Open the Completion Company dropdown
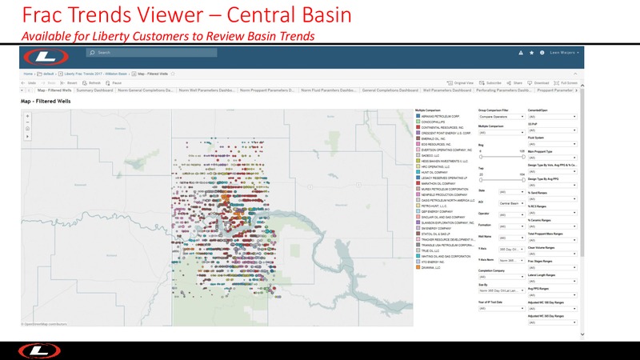The height and width of the screenshot is (360, 640). (x=502, y=277)
